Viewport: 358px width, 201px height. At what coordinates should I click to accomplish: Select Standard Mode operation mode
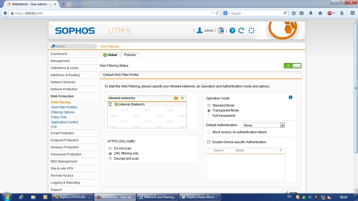(x=209, y=105)
